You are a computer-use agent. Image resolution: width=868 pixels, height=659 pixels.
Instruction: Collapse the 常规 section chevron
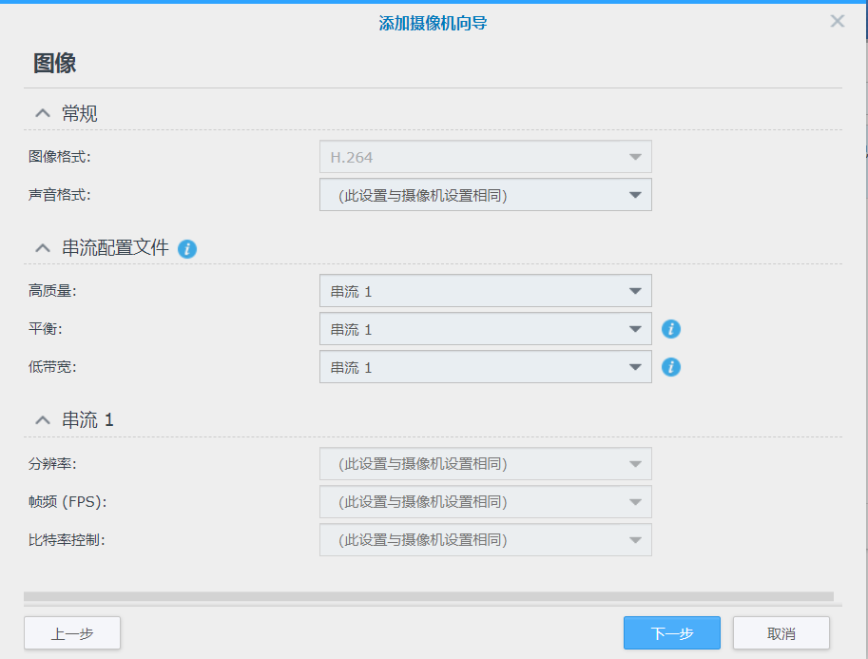[x=43, y=113]
